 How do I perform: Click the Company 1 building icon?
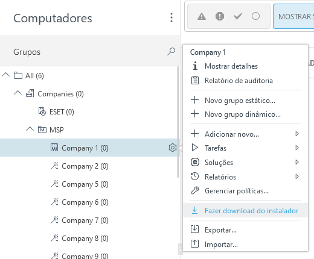[x=54, y=148]
